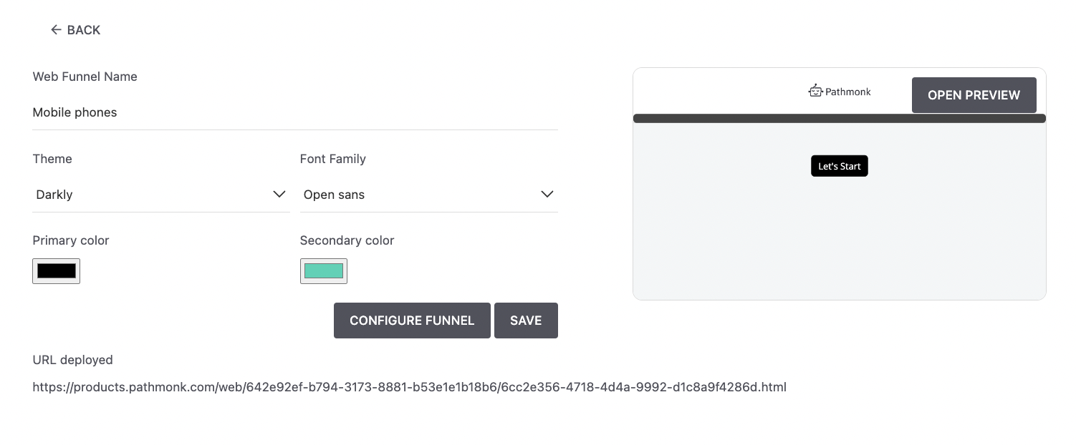Click the back arrow to return

click(56, 29)
